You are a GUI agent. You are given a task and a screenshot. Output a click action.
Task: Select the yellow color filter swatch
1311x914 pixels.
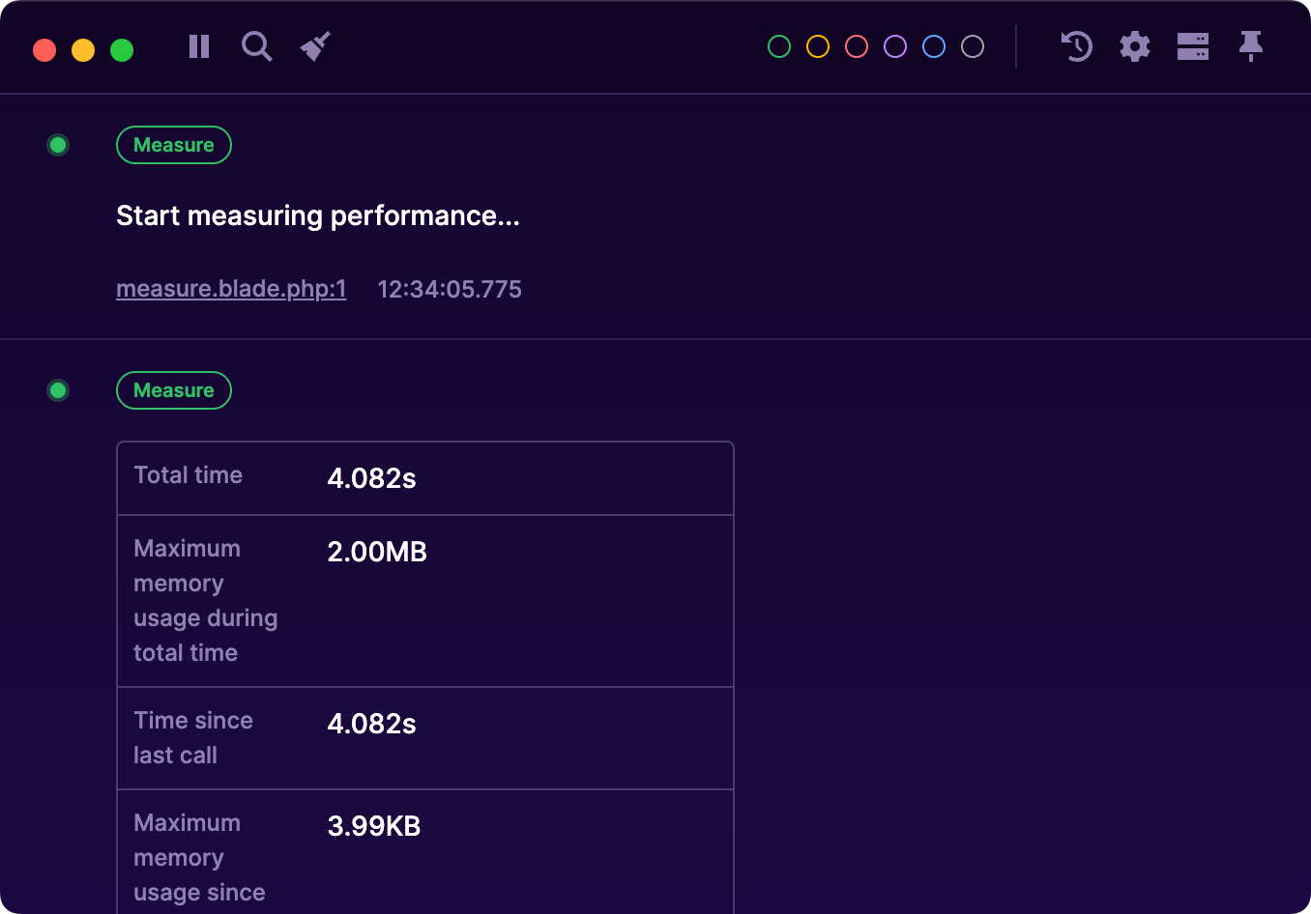click(817, 45)
